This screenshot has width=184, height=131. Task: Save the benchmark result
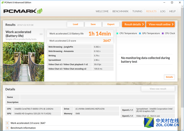[93, 24]
